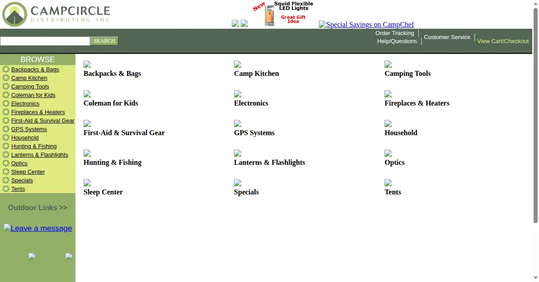Click the broken image above GPS Systems heading
The height and width of the screenshot is (282, 539).
pos(238,123)
